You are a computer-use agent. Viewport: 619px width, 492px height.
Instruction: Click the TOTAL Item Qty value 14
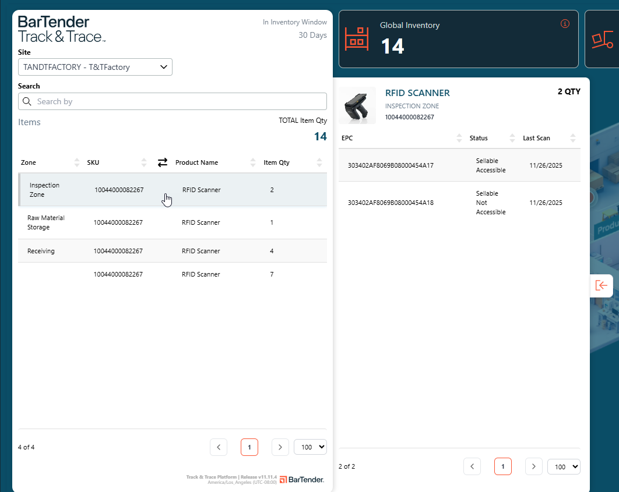click(x=320, y=136)
